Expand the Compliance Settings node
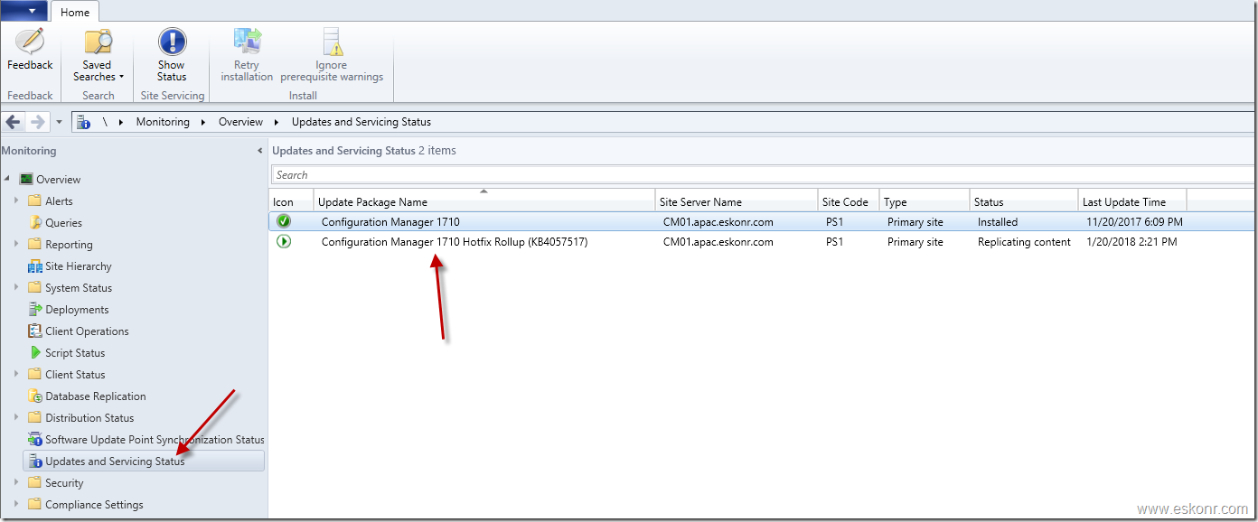 [16, 504]
